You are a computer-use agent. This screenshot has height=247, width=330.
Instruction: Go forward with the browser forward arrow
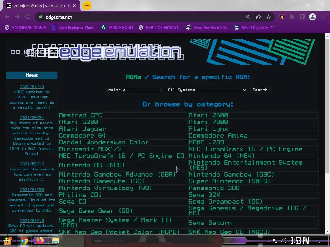pyautogui.click(x=17, y=17)
